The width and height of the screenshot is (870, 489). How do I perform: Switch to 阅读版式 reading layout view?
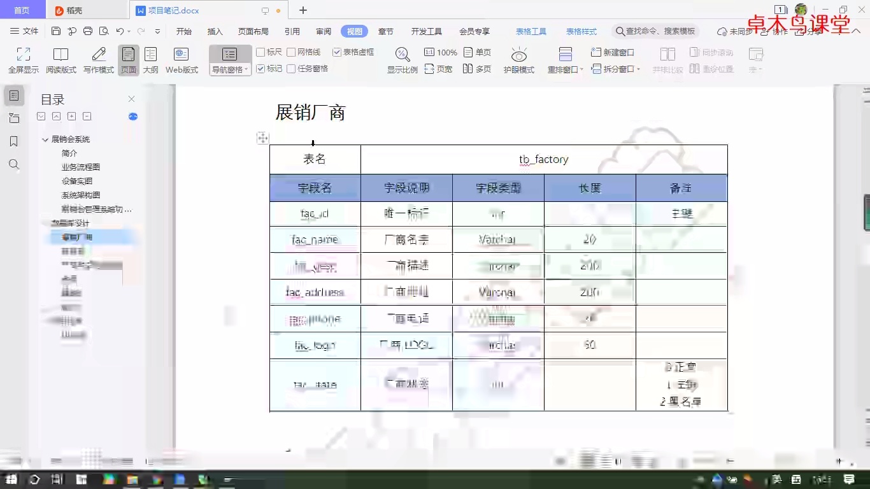60,60
